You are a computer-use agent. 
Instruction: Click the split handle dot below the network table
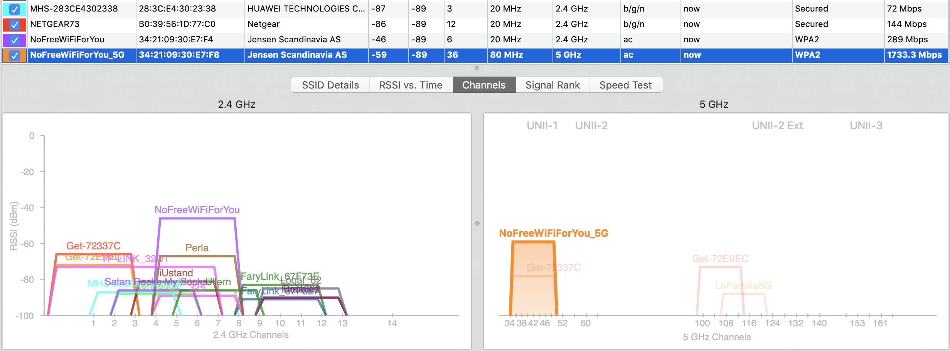coord(477,68)
